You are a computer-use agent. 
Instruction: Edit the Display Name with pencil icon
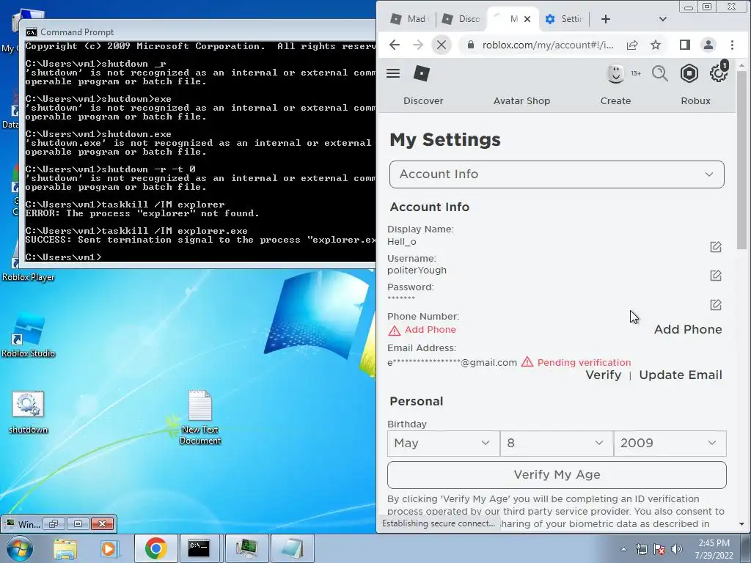(716, 246)
